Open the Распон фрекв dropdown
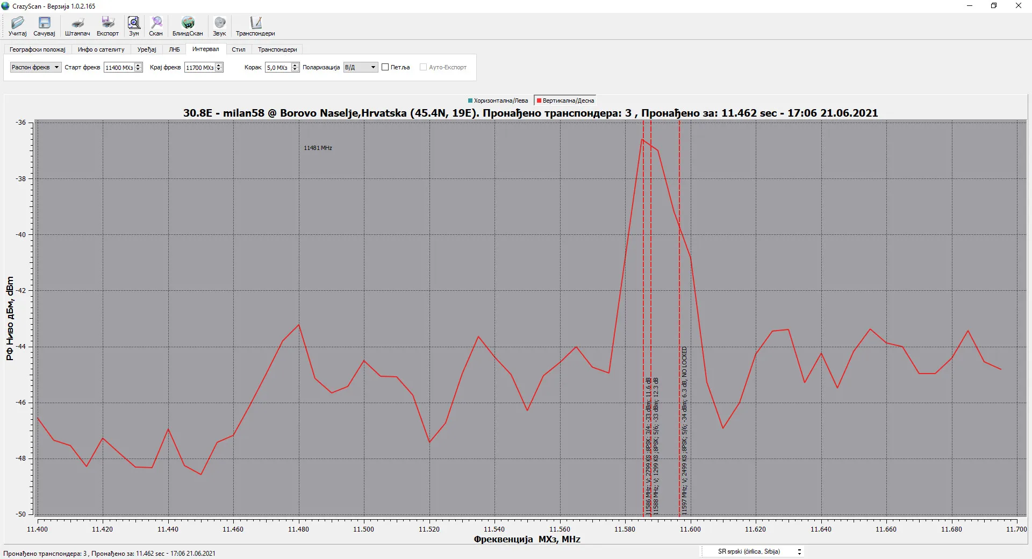This screenshot has width=1032, height=559. click(x=35, y=67)
